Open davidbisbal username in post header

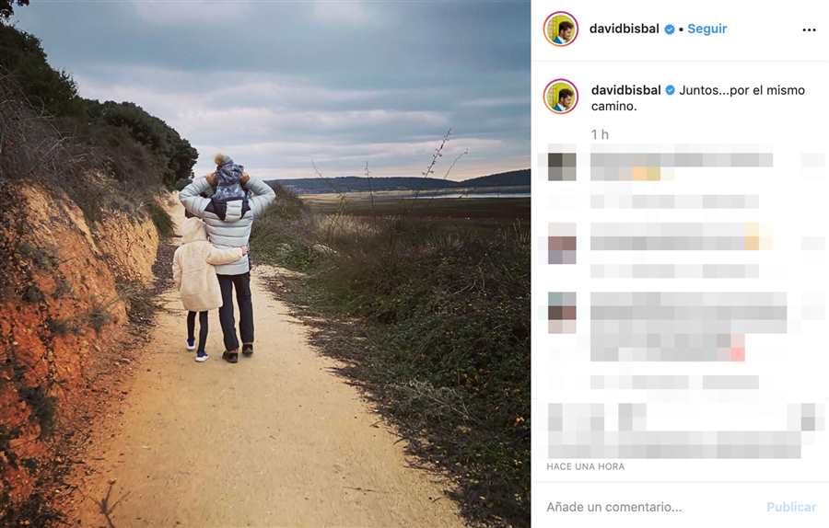point(624,29)
